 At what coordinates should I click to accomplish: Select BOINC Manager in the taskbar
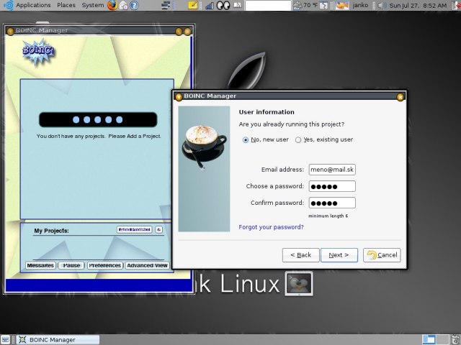tap(58, 340)
